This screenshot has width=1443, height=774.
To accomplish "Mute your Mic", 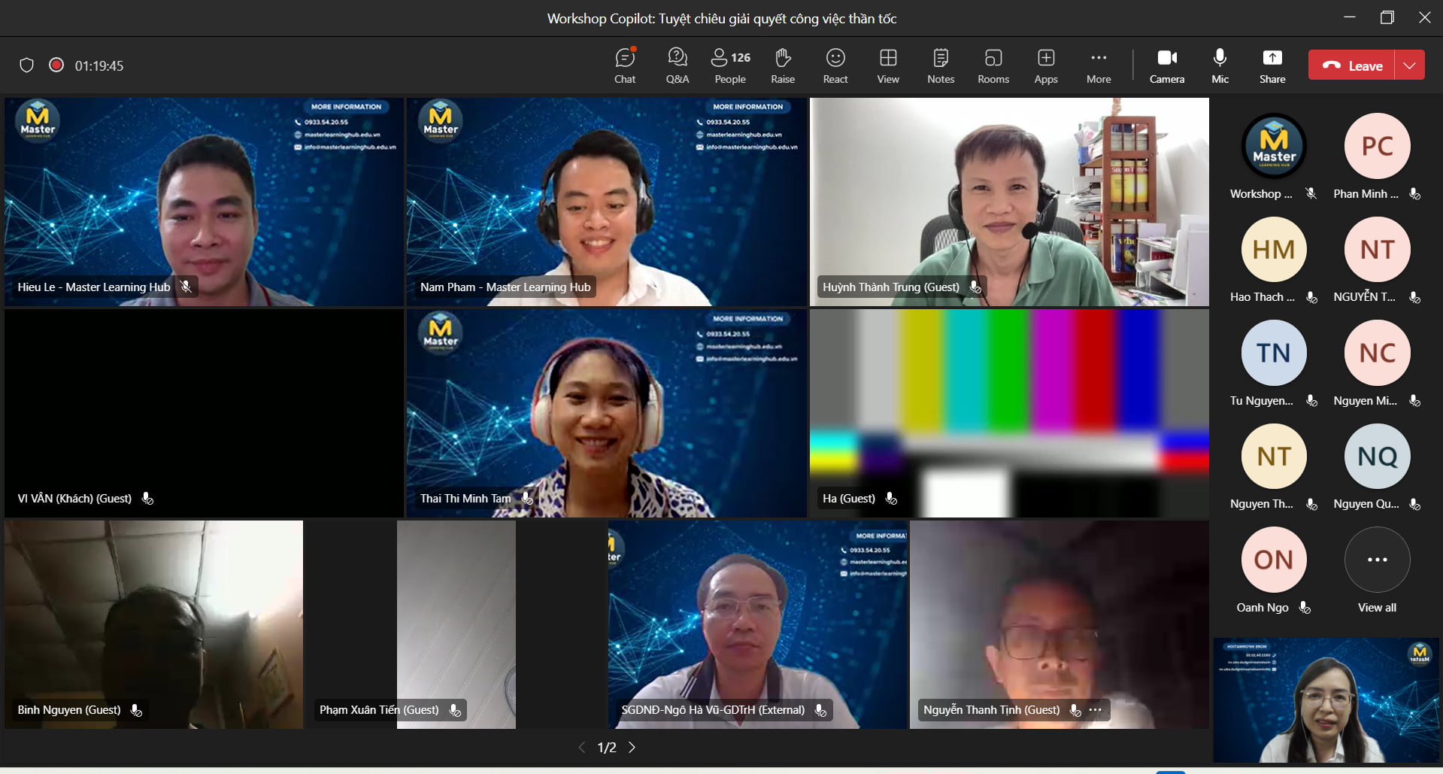I will click(x=1219, y=65).
